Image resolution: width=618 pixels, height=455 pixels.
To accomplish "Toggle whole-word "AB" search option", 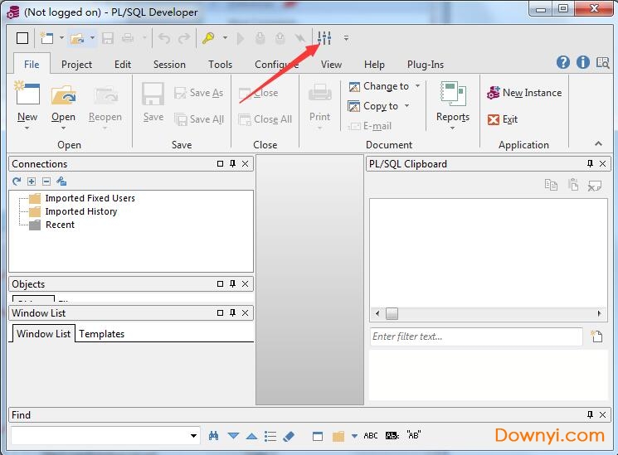I will tap(414, 436).
